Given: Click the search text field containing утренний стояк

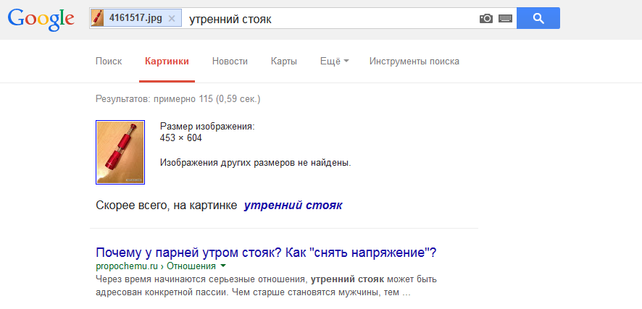Looking at the screenshot, I should click(326, 19).
